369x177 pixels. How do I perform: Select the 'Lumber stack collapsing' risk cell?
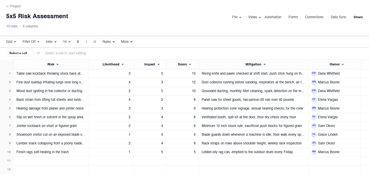(x=51, y=143)
